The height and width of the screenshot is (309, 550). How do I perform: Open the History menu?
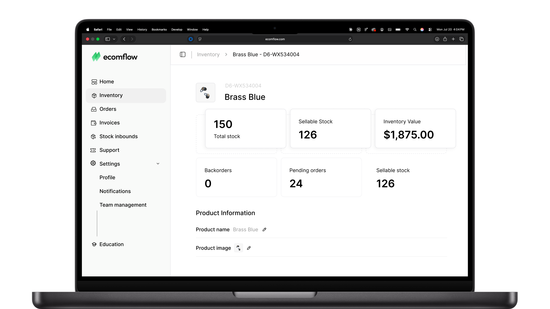[142, 29]
